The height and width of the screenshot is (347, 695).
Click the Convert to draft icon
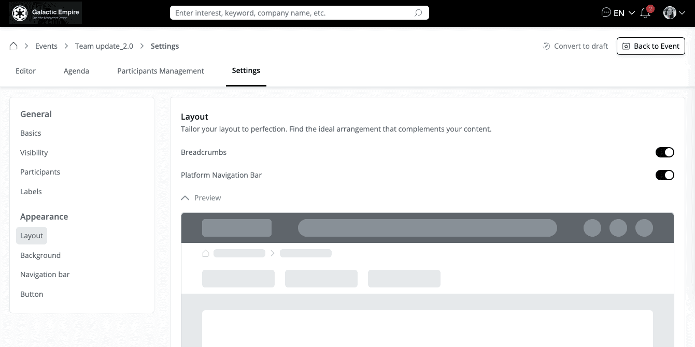tap(546, 46)
